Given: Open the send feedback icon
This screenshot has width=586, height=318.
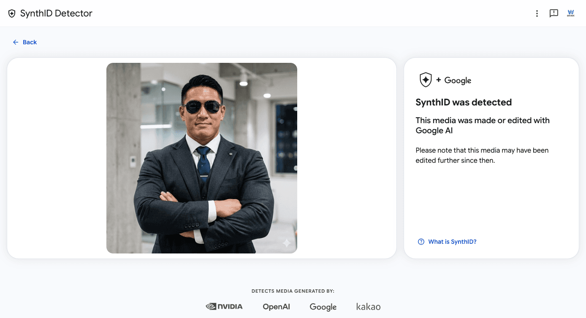Looking at the screenshot, I should [554, 13].
